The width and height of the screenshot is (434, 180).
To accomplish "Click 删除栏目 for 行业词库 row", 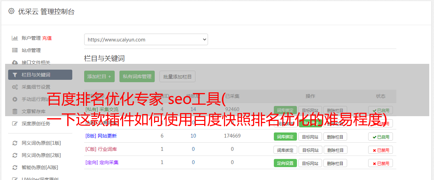I will pos(336,150).
